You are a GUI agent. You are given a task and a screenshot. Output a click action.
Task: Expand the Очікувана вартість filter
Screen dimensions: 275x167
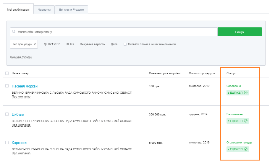[x=92, y=44]
